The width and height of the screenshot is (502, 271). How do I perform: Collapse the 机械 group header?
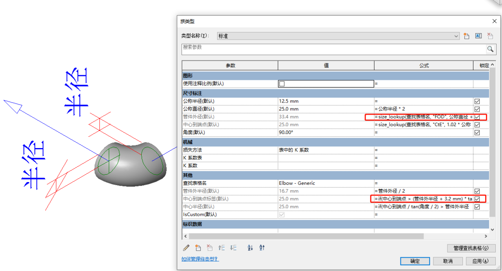click(336, 142)
